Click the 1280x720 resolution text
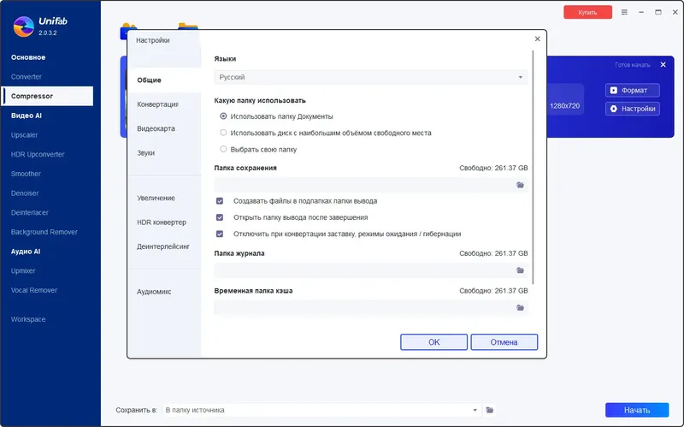Screen dimensions: 684x427 (564, 106)
